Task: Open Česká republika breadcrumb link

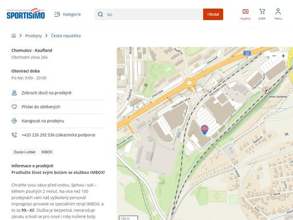Action: pyautogui.click(x=66, y=36)
